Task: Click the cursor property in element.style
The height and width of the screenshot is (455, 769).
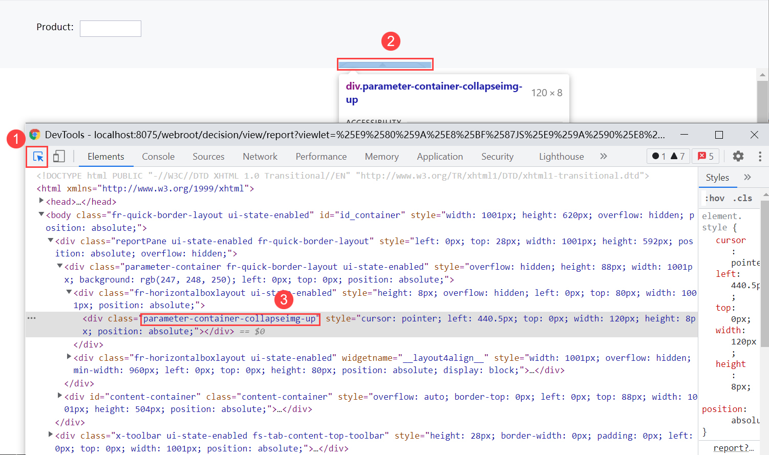Action: [x=731, y=240]
